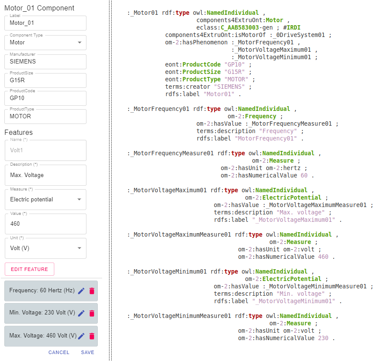
Task: Delete the Frequency 60 Hertz feature
Action: click(92, 291)
